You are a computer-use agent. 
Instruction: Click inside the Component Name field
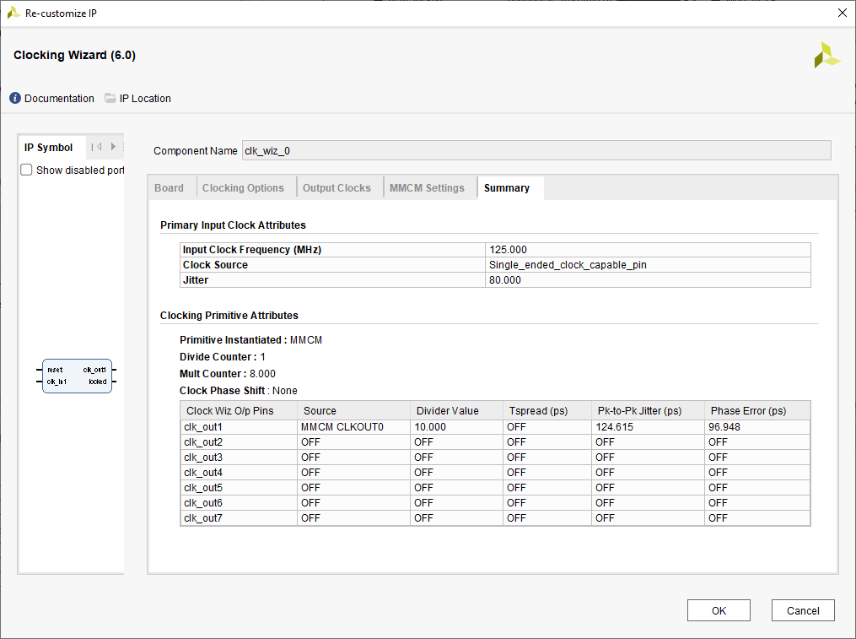click(422, 150)
